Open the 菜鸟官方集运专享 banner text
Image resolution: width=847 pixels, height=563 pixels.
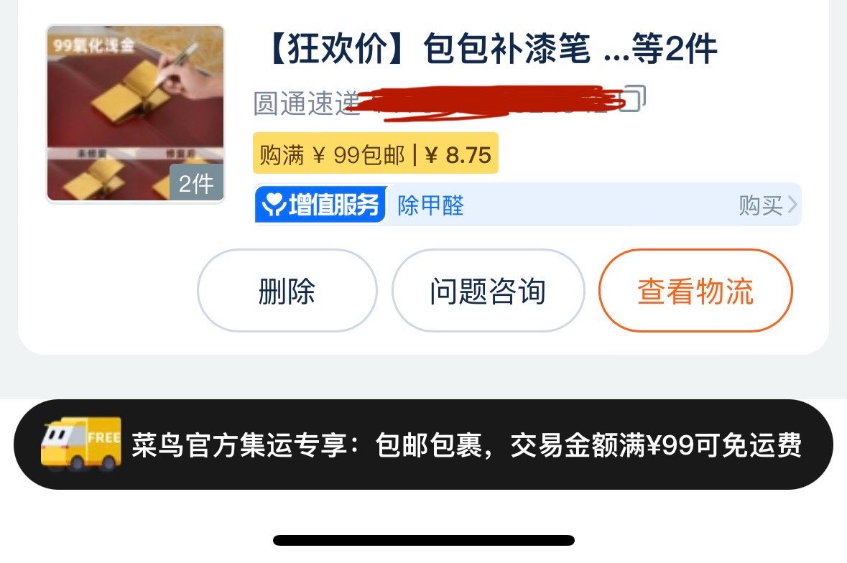tap(467, 445)
